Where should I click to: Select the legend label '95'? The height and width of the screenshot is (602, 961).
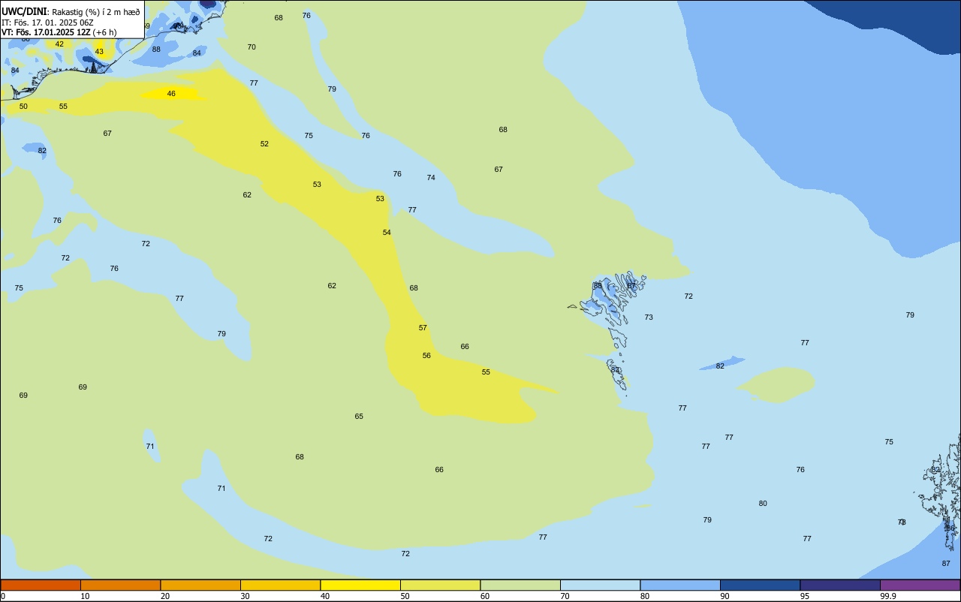pos(805,596)
